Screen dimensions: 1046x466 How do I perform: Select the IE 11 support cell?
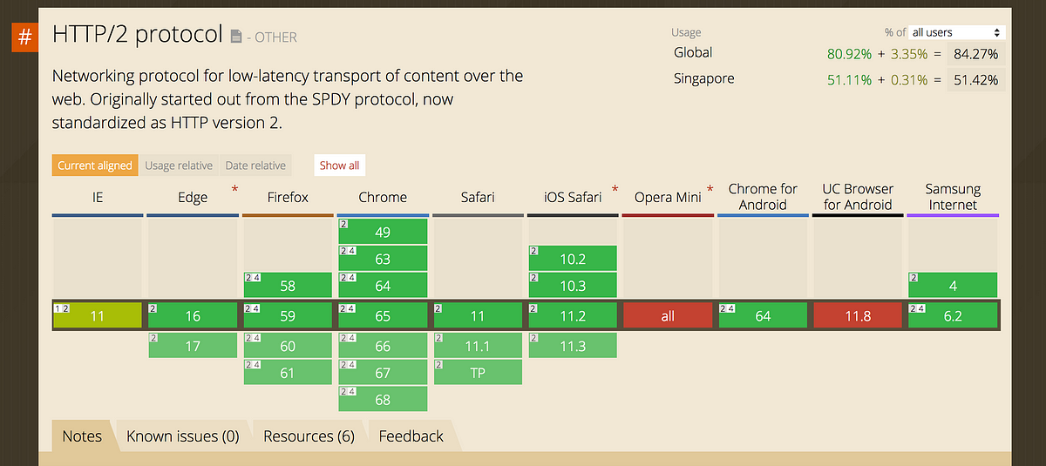click(97, 315)
